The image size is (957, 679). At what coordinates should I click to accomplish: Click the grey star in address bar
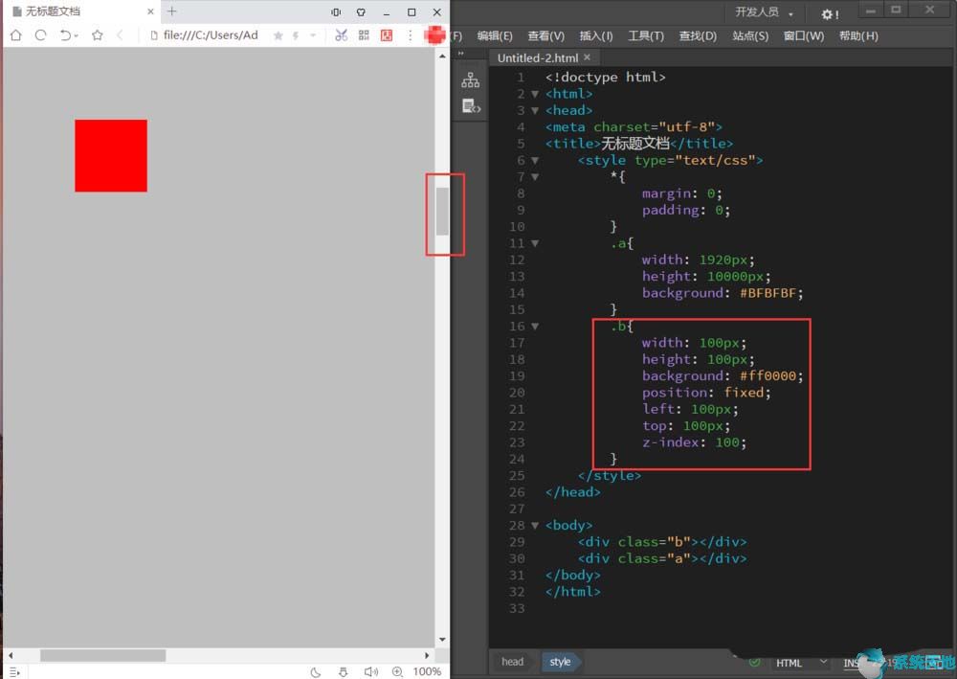pos(278,36)
